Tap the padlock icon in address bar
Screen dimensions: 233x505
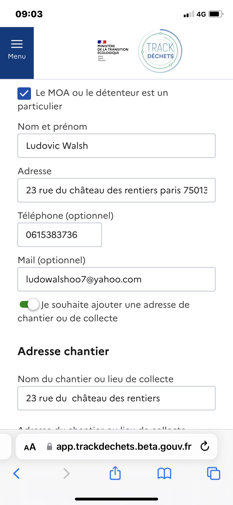[50, 447]
